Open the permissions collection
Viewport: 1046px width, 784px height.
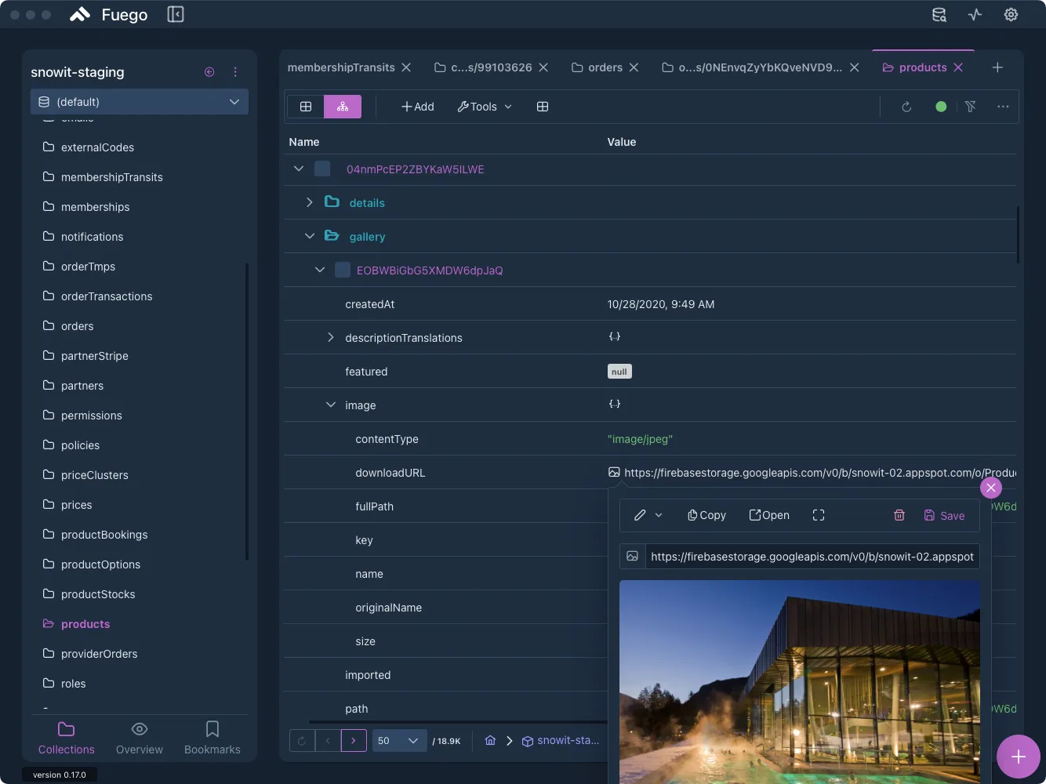[x=91, y=416]
